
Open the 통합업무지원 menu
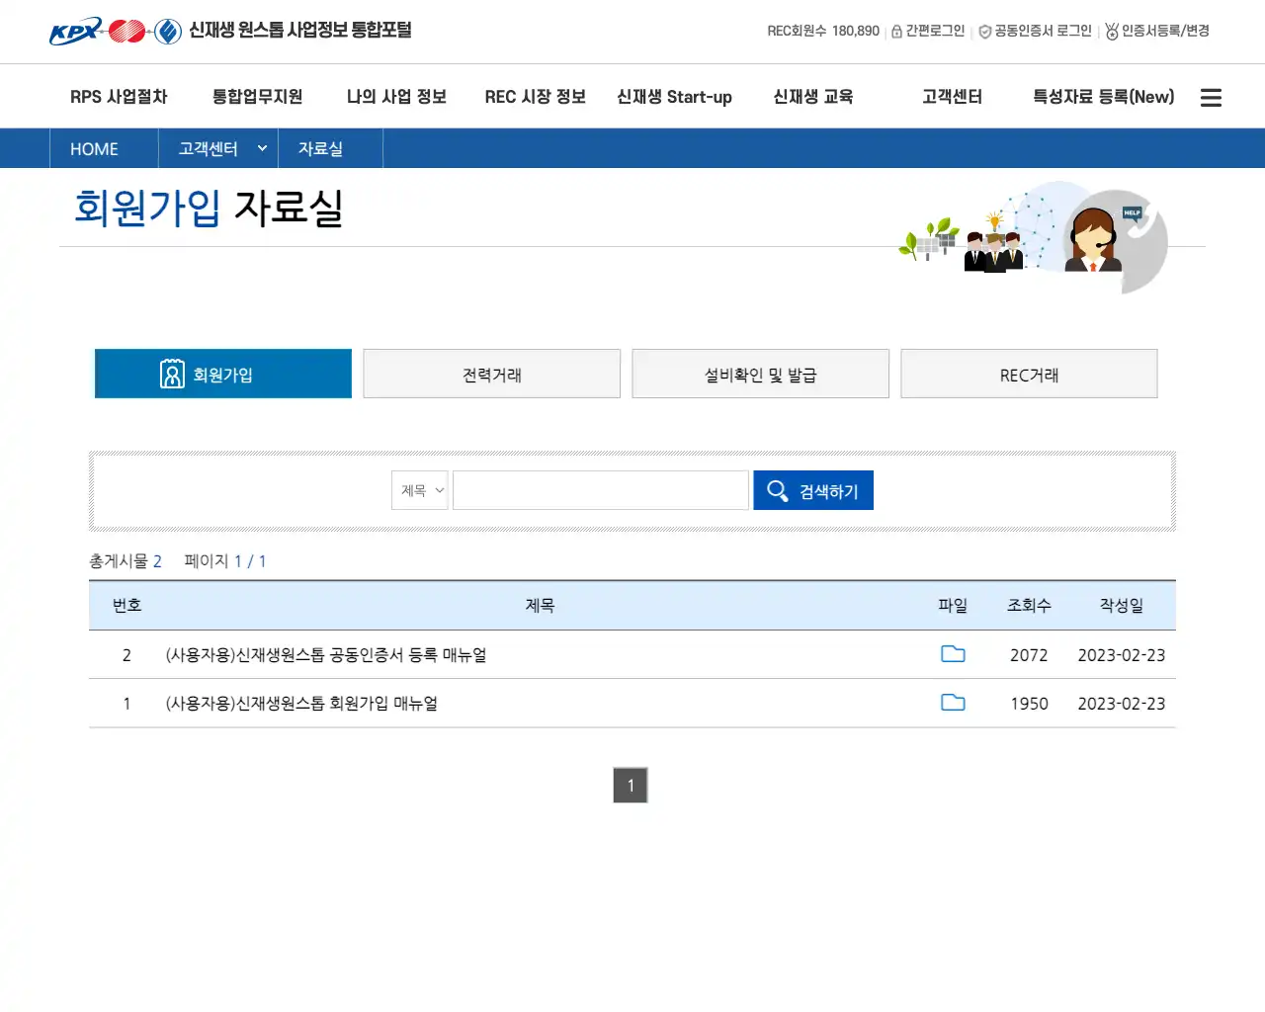tap(257, 97)
